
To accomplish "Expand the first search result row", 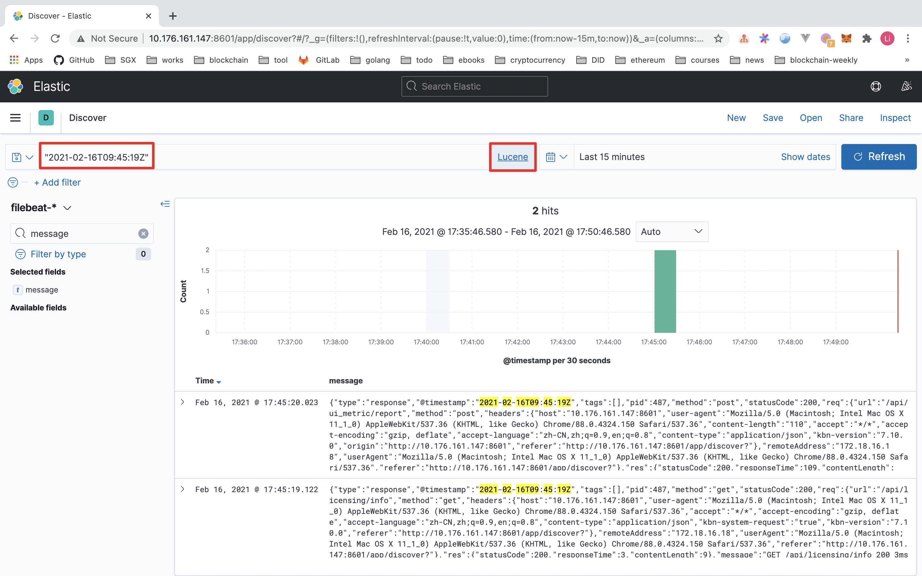I will coord(183,402).
